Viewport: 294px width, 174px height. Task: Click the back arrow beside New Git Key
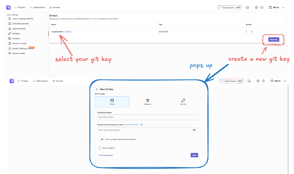tap(97, 89)
